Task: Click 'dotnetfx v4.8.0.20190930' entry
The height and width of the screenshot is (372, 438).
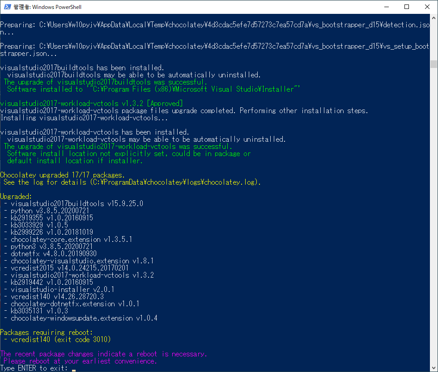Action: coord(54,254)
